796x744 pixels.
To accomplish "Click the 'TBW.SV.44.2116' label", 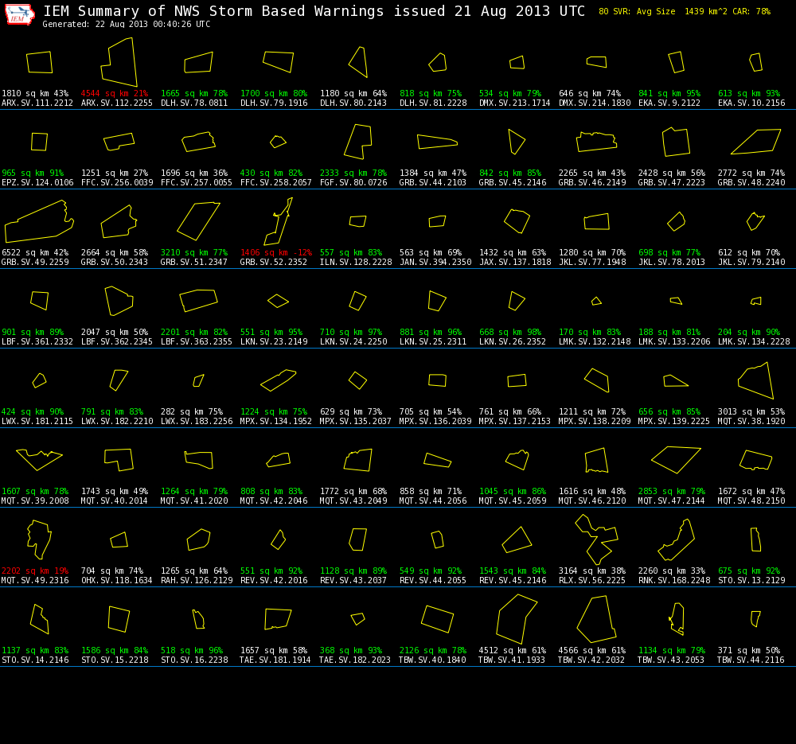I will (x=751, y=660).
